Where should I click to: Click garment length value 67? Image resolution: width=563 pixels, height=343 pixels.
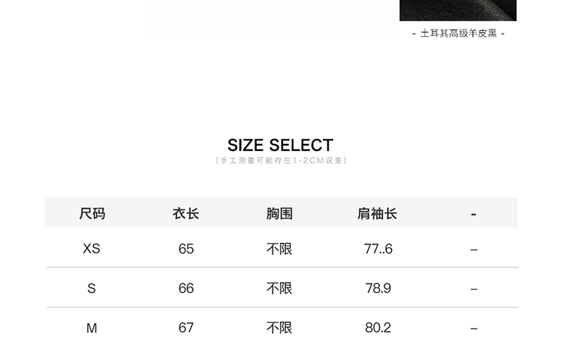coord(186,328)
